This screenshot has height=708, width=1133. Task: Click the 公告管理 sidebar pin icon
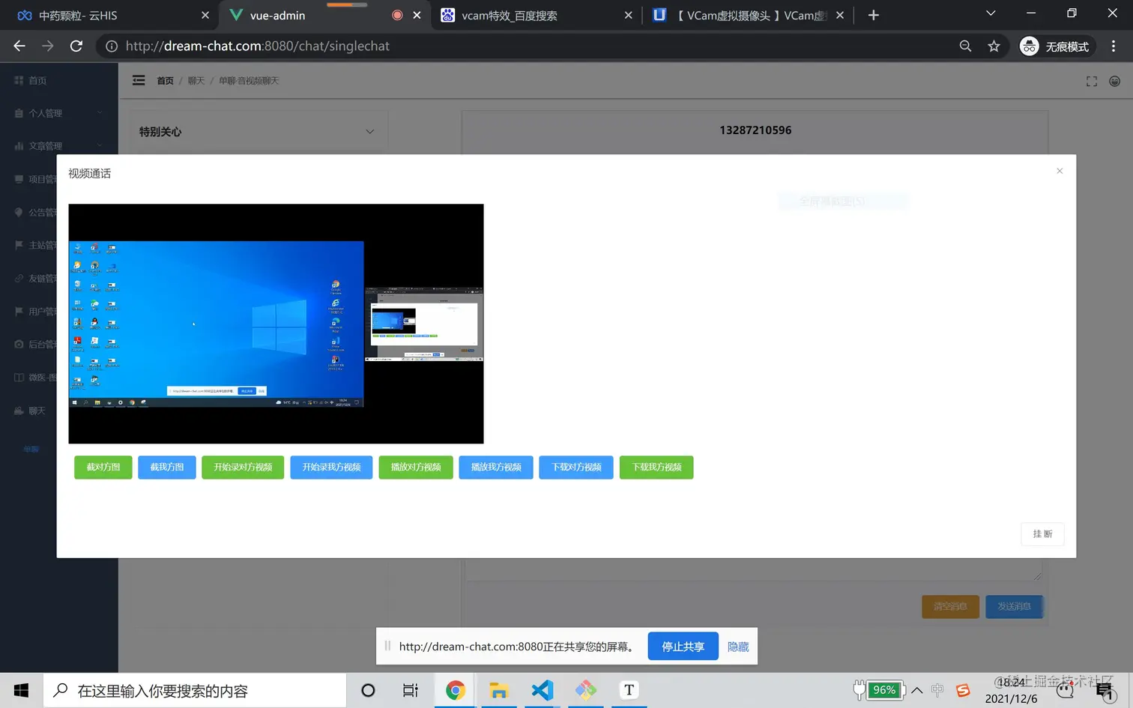click(19, 212)
